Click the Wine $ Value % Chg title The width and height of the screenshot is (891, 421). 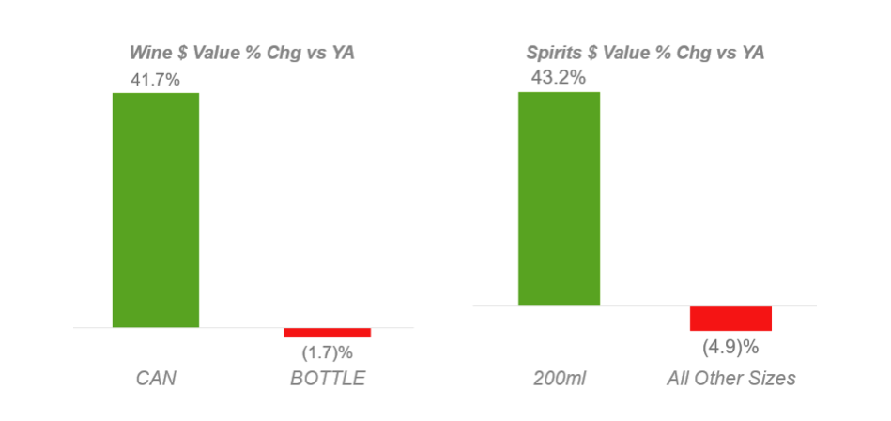pyautogui.click(x=242, y=53)
